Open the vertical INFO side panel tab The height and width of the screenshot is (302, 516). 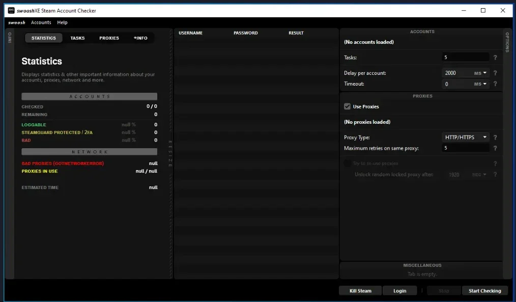coord(10,37)
